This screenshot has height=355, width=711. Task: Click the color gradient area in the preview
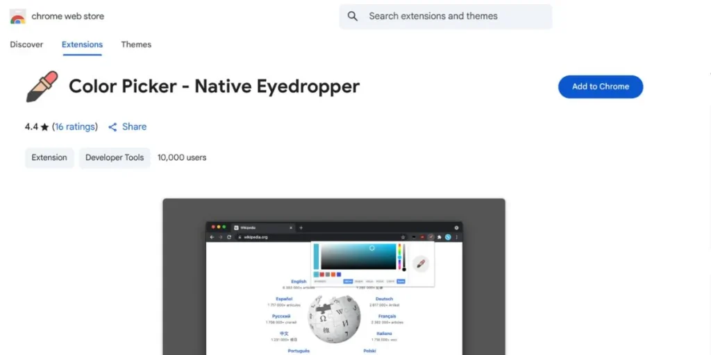point(358,257)
